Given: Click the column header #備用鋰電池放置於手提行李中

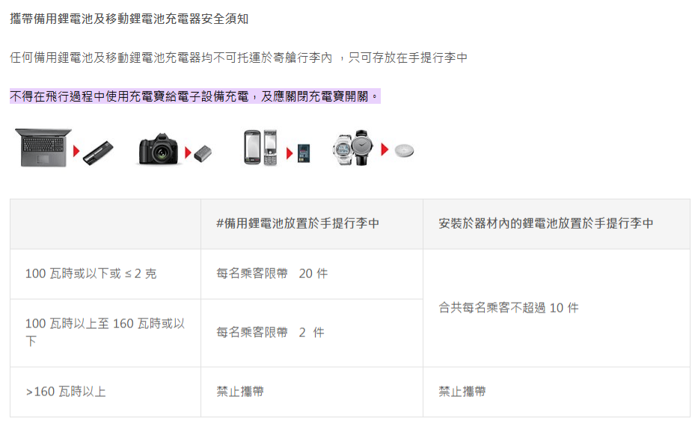Looking at the screenshot, I should [x=297, y=223].
